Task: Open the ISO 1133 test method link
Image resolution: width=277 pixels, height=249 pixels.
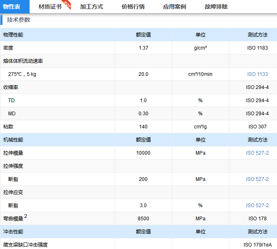Action: pyautogui.click(x=257, y=74)
